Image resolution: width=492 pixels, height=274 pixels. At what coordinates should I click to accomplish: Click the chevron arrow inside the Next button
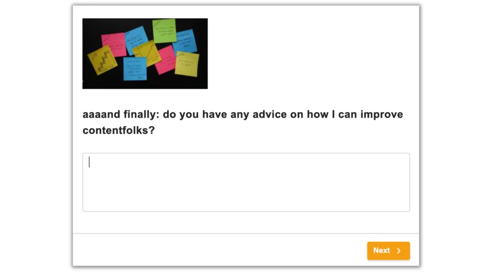click(x=399, y=251)
